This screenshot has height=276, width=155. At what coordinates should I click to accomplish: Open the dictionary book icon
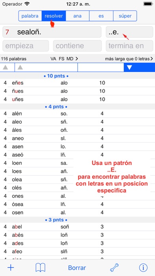(40, 268)
